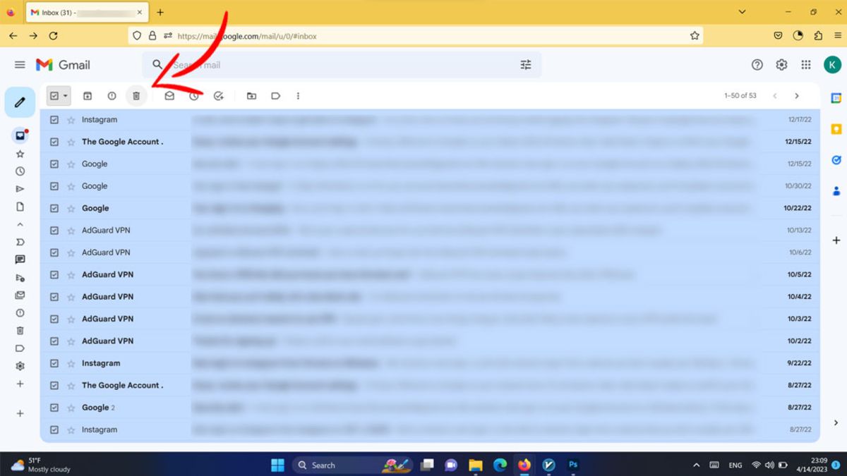The height and width of the screenshot is (476, 847).
Task: Open the select dropdown arrow beside checkbox
Action: 66,96
